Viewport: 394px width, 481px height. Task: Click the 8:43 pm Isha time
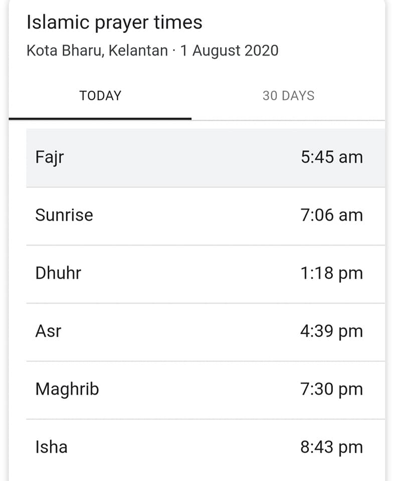point(332,447)
